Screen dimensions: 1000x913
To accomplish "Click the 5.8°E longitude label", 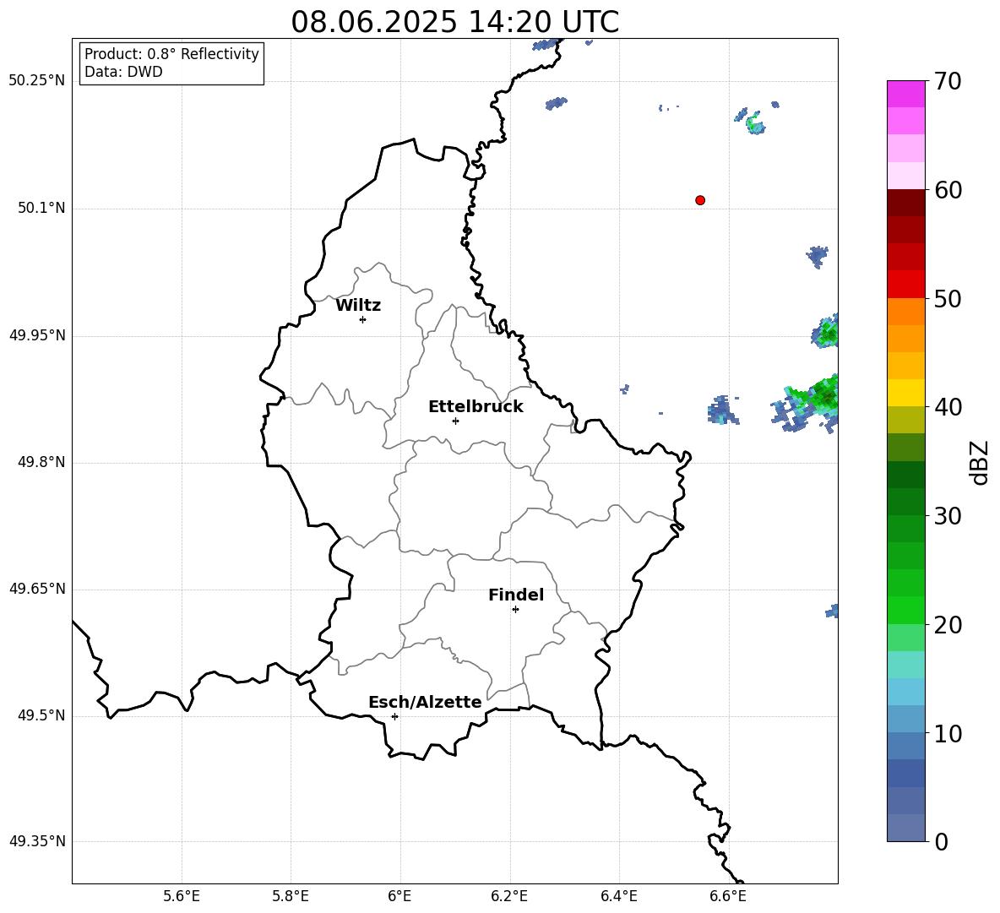I will pyautogui.click(x=291, y=897).
